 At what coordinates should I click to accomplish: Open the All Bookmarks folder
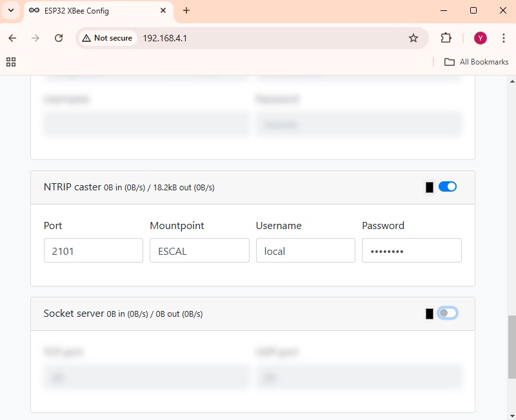[477, 62]
